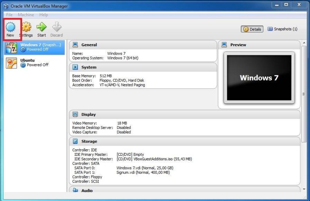
Task: Switch to Details view
Action: click(x=252, y=29)
